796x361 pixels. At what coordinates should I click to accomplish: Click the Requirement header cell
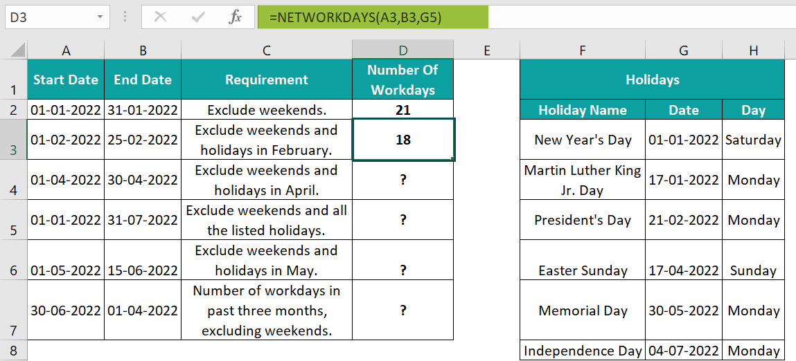[x=267, y=79]
